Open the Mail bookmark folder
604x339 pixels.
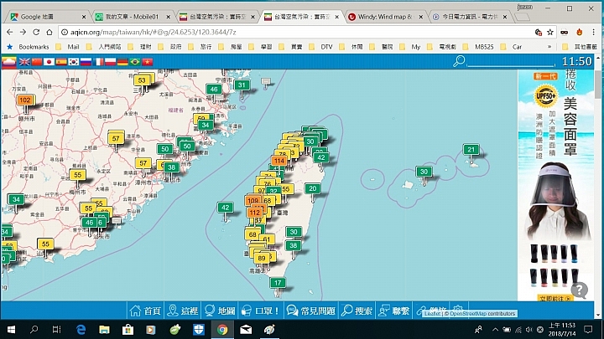(68, 47)
